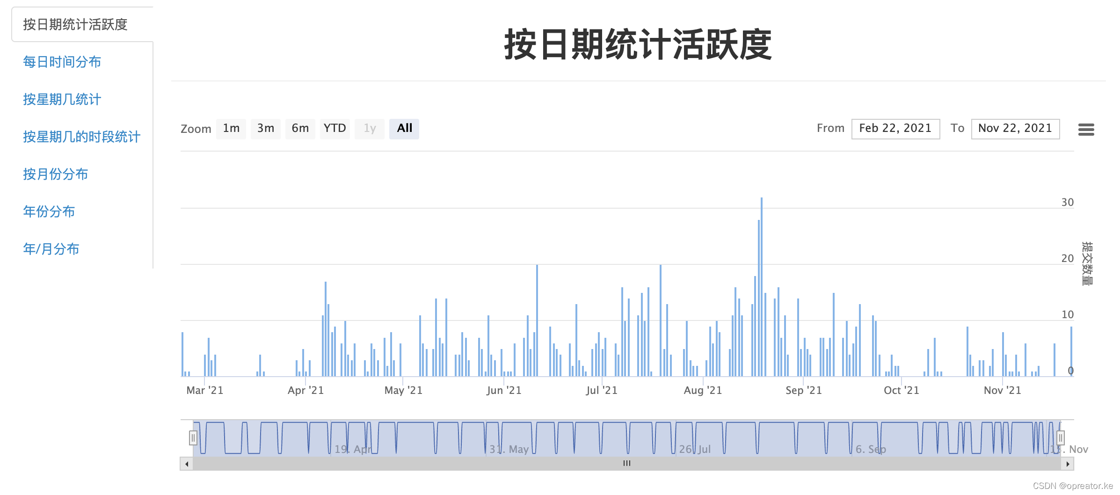The width and height of the screenshot is (1120, 495).
Task: Zoom chart to 6m range
Action: point(300,129)
